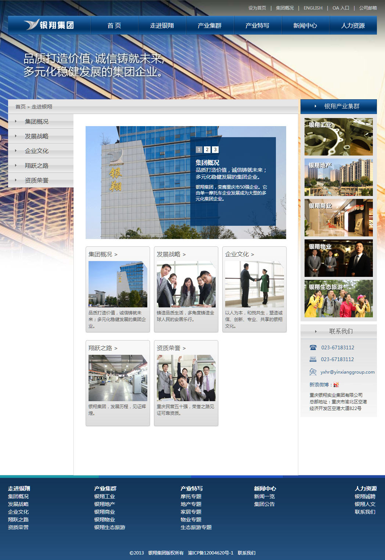
Task: Open 走进银翔 navigation menu
Action: pos(162,25)
